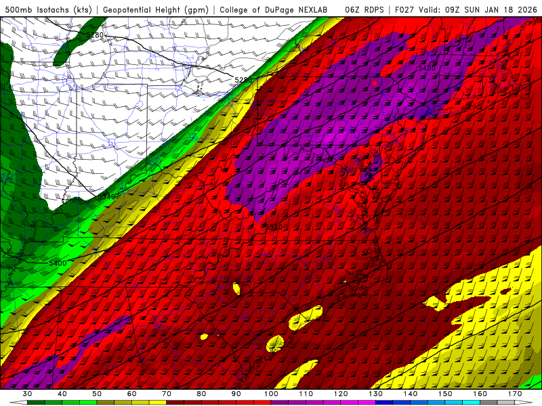Click the 100 value on the color scale

click(x=272, y=394)
